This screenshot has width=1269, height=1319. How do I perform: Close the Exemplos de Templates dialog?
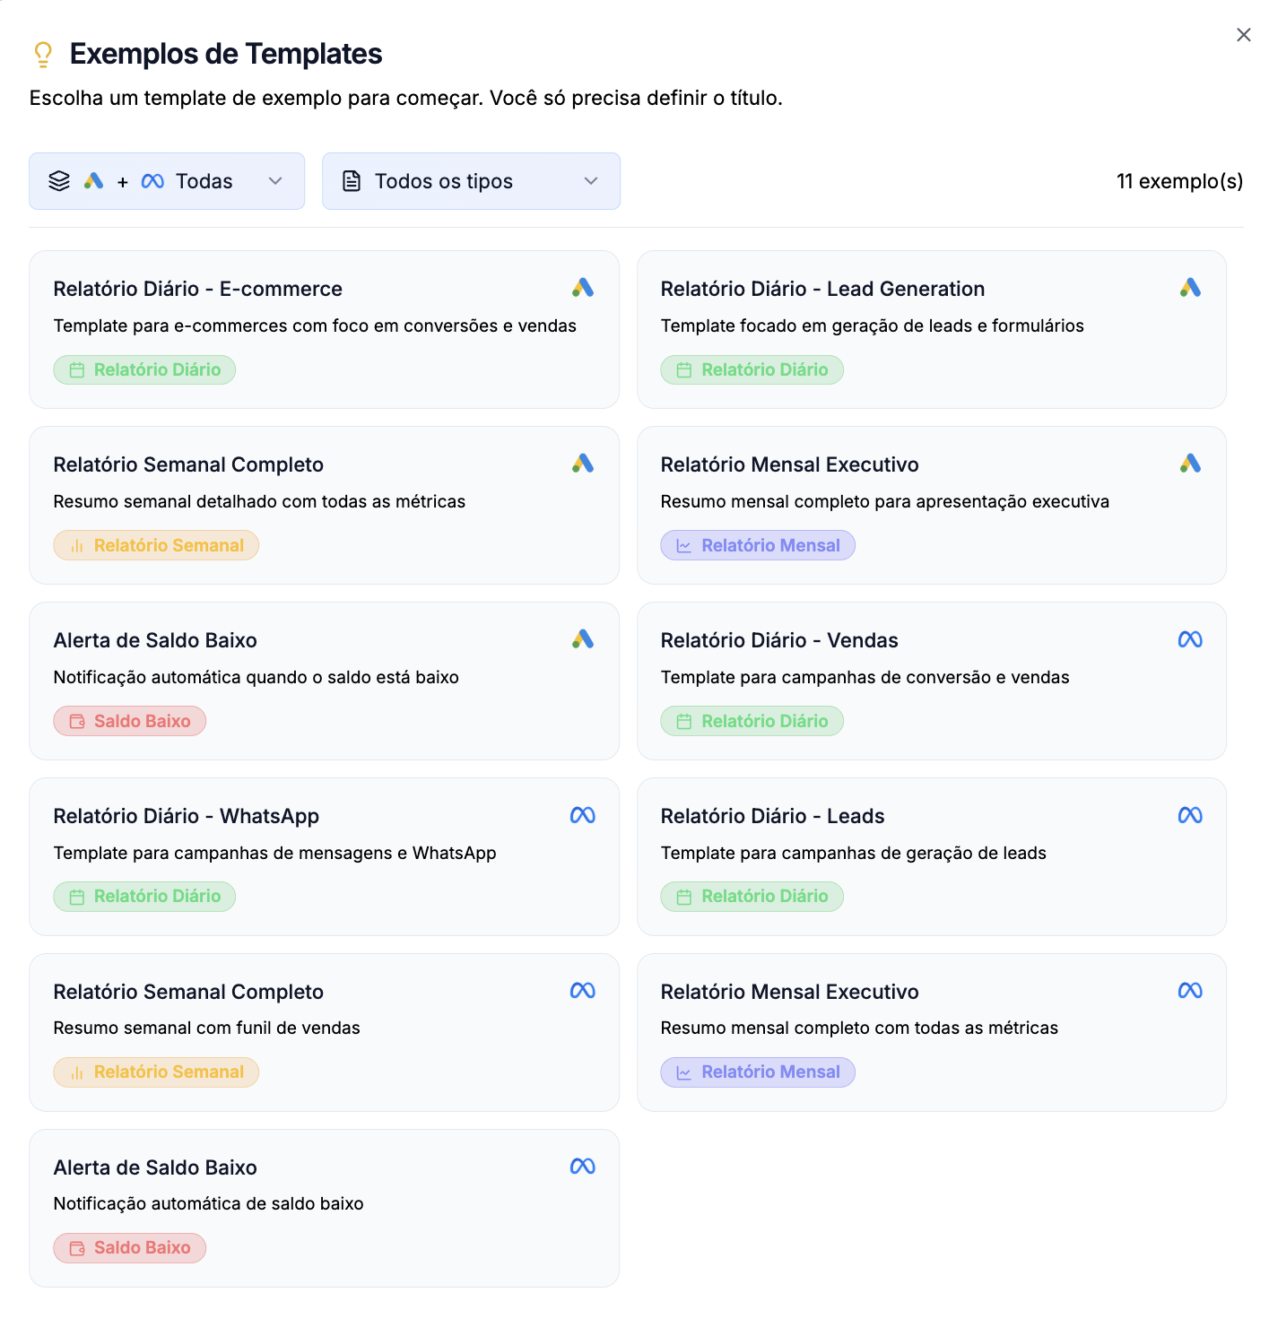click(1243, 35)
